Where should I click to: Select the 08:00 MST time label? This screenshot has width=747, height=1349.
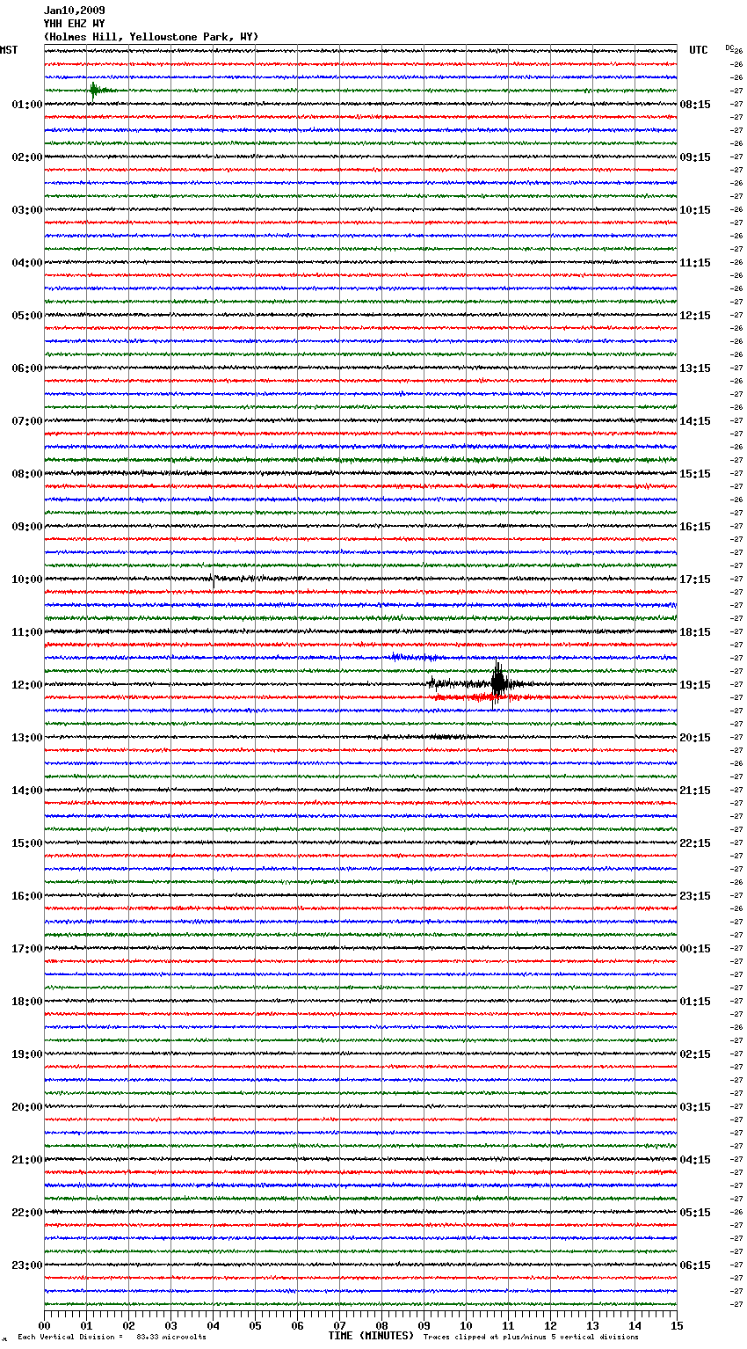[x=27, y=474]
